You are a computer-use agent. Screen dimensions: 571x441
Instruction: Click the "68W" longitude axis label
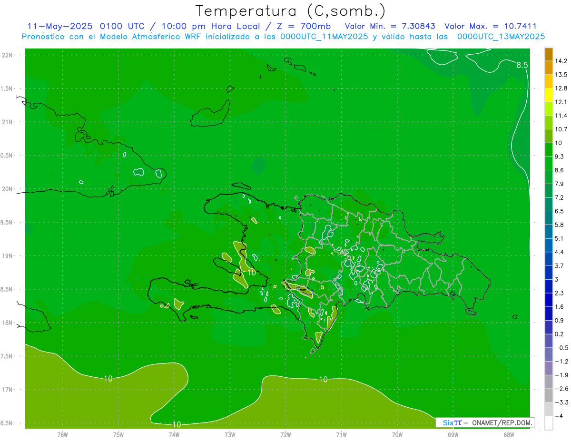tap(509, 435)
